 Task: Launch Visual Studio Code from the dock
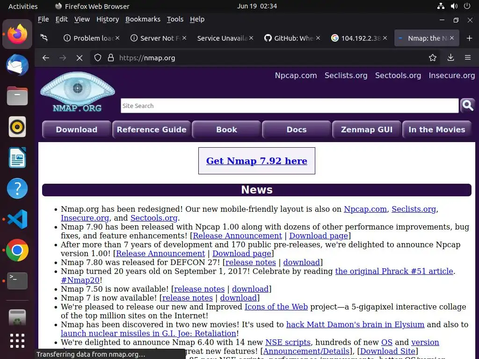(17, 219)
